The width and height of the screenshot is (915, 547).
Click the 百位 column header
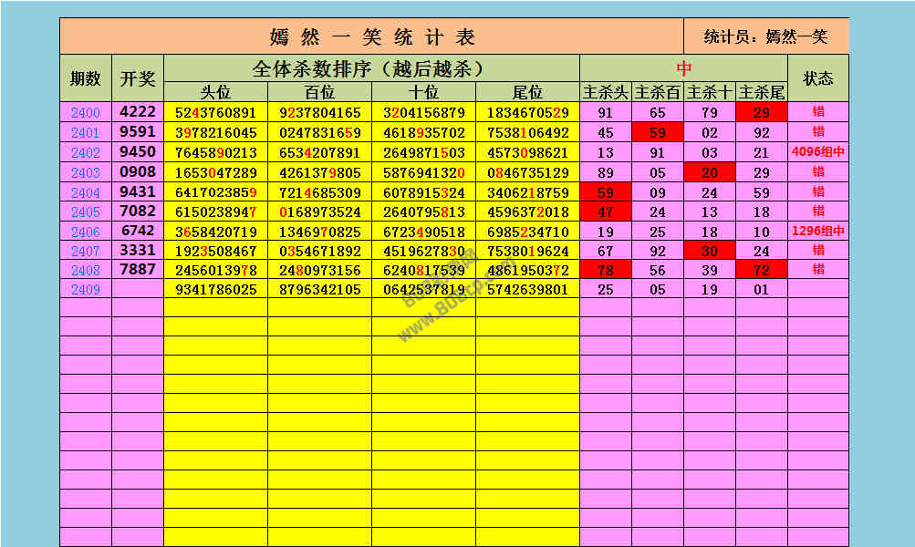click(320, 92)
